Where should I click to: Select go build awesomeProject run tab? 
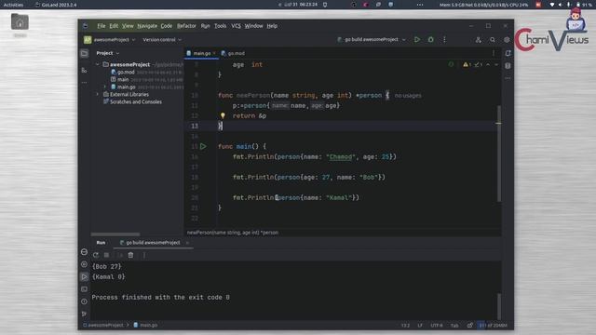[x=153, y=243]
